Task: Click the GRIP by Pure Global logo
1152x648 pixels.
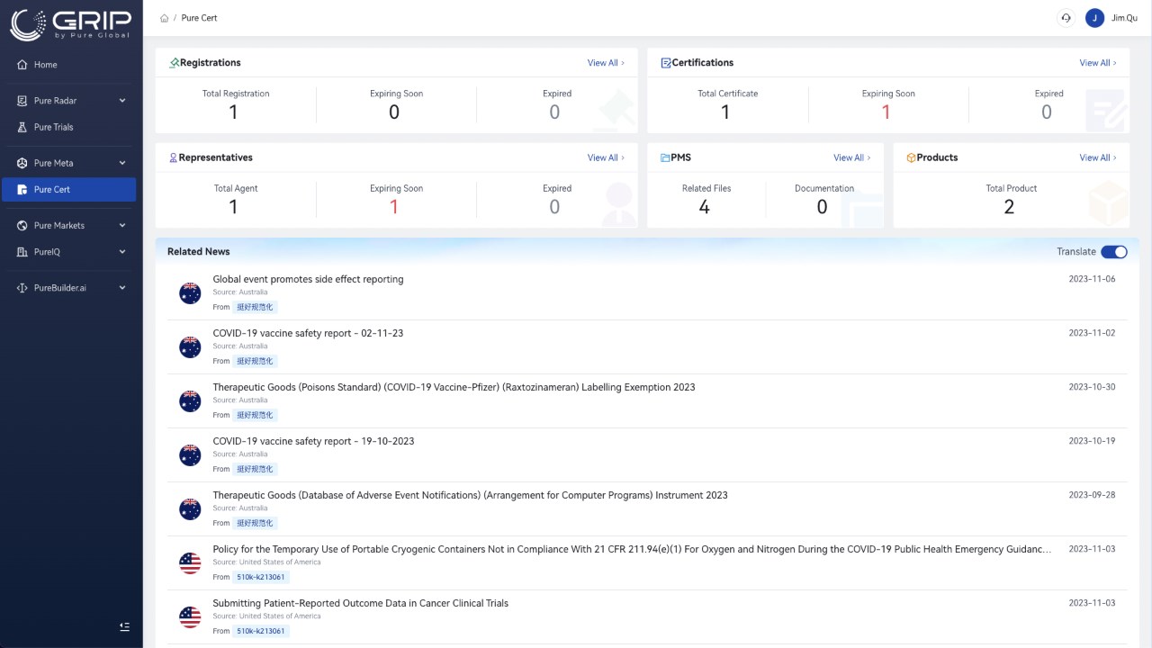Action: 70,24
